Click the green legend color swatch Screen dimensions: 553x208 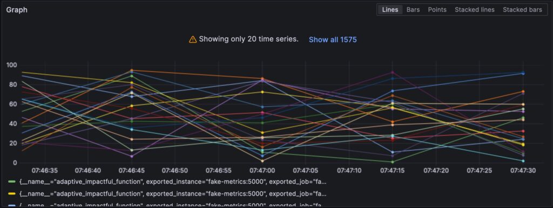point(12,182)
